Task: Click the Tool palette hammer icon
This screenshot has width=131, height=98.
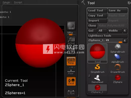Action: coord(83,3)
